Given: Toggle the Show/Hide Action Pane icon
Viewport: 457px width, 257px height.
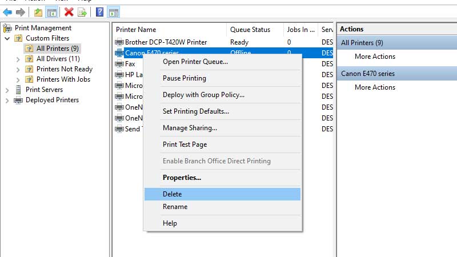Looking at the screenshot, I should click(x=114, y=13).
